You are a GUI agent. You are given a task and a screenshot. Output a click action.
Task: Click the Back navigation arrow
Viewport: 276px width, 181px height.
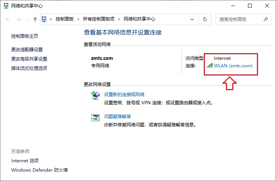(x=7, y=19)
